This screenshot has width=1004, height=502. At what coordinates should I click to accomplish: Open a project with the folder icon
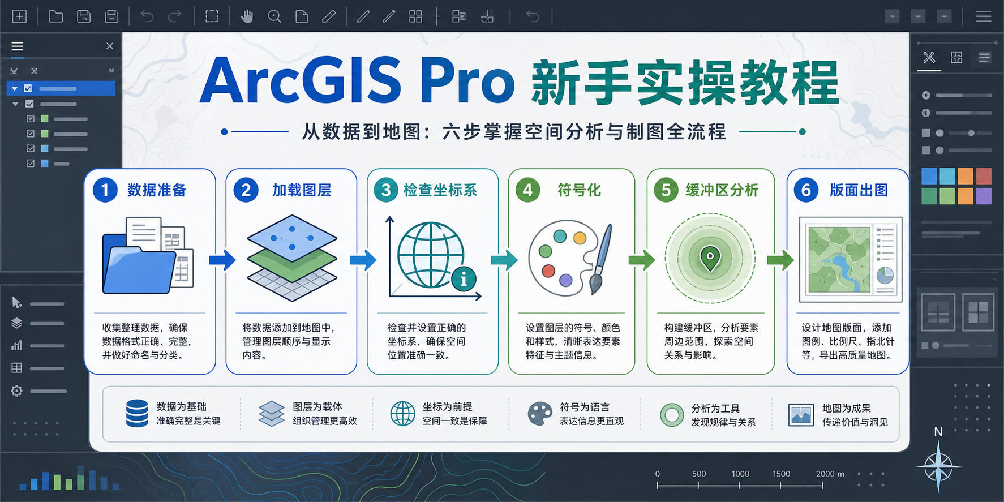tap(56, 16)
